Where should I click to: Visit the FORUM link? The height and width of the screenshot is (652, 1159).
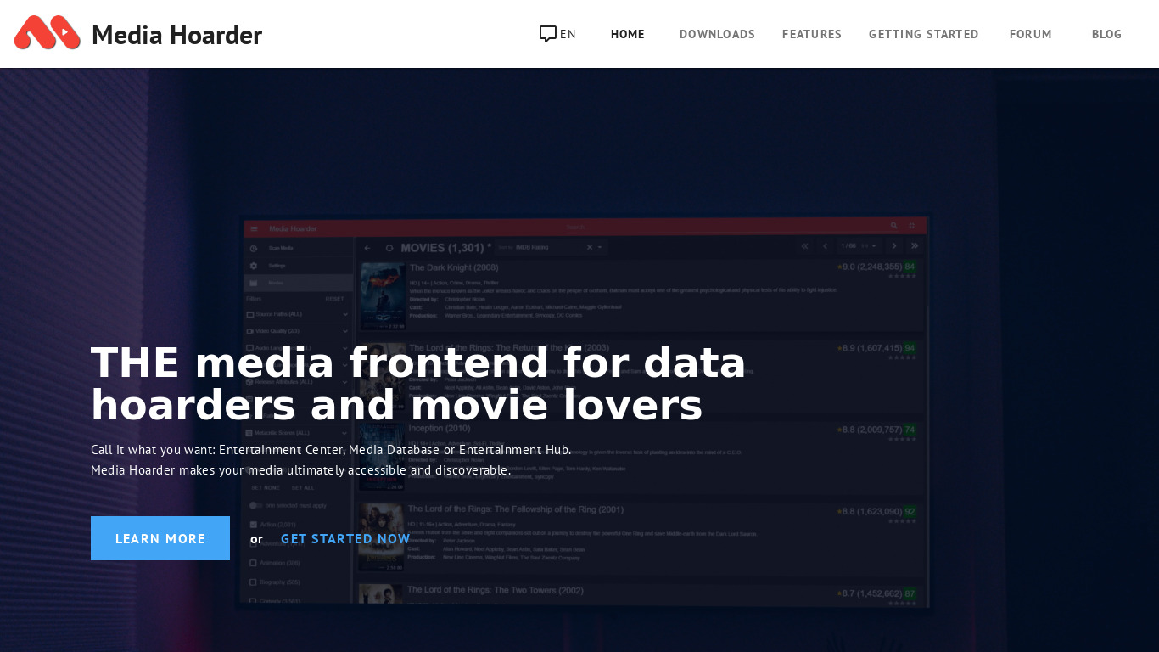(x=1031, y=34)
